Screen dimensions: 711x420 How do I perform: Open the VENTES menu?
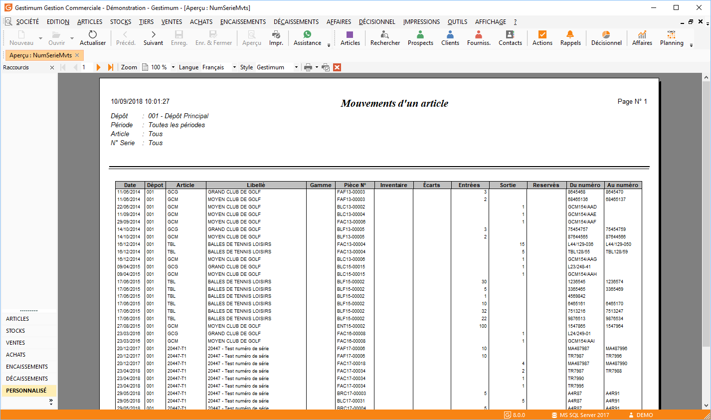coord(172,21)
